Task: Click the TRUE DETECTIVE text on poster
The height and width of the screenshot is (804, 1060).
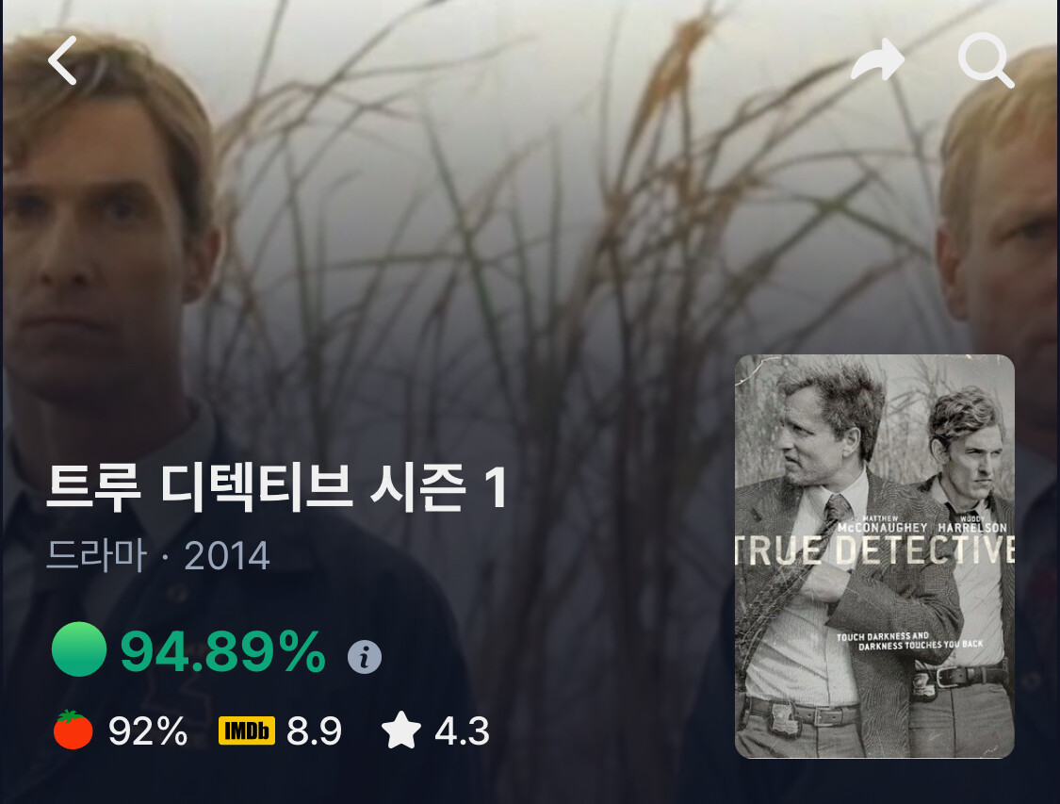Action: click(x=874, y=550)
